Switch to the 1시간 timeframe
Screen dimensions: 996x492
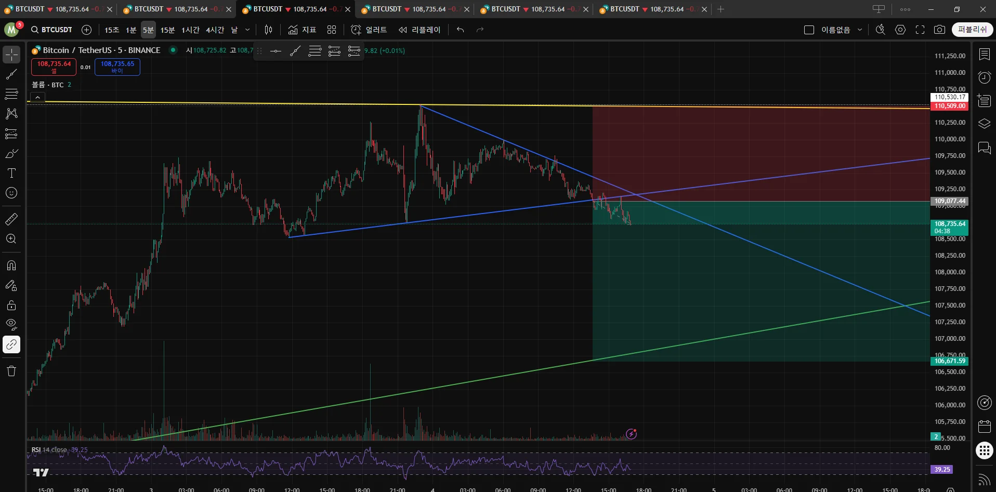point(190,30)
